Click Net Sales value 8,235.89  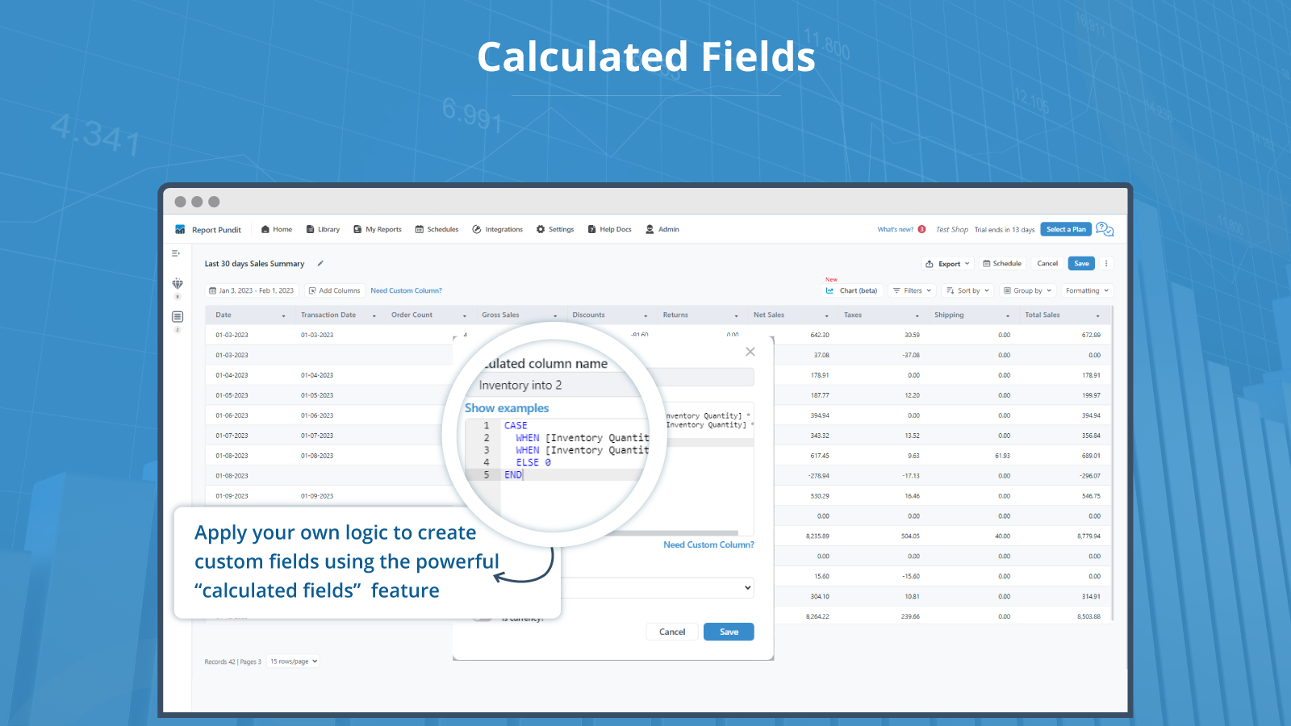(817, 536)
